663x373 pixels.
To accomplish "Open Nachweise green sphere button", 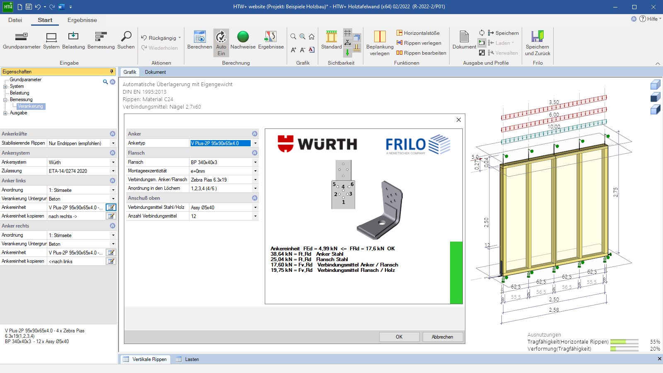I will [243, 41].
